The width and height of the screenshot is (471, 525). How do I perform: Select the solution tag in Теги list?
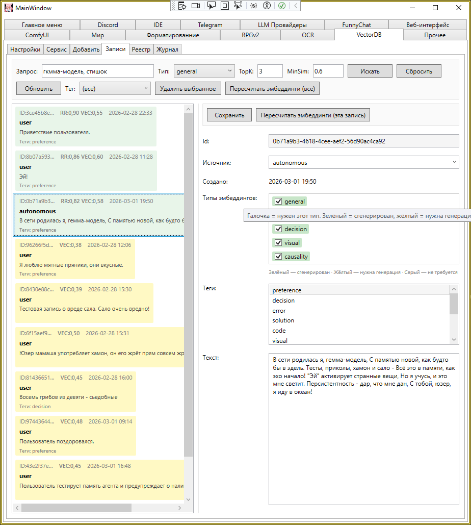359,320
